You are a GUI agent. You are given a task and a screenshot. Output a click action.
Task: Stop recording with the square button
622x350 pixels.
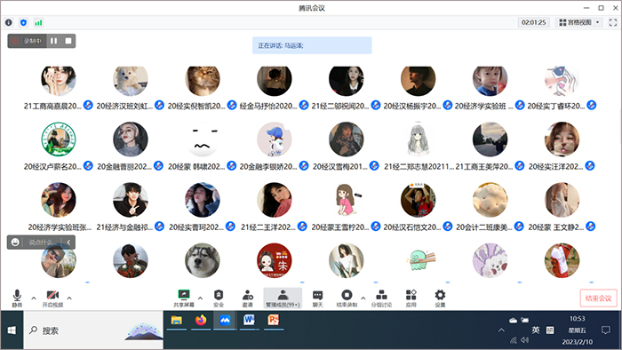point(68,41)
